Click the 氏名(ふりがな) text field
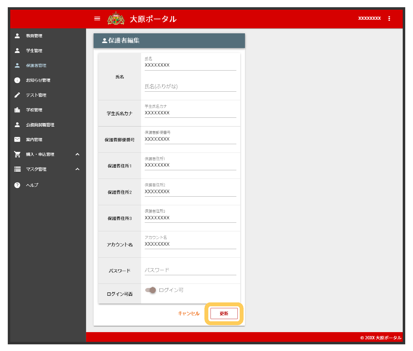413x351 pixels. point(190,87)
